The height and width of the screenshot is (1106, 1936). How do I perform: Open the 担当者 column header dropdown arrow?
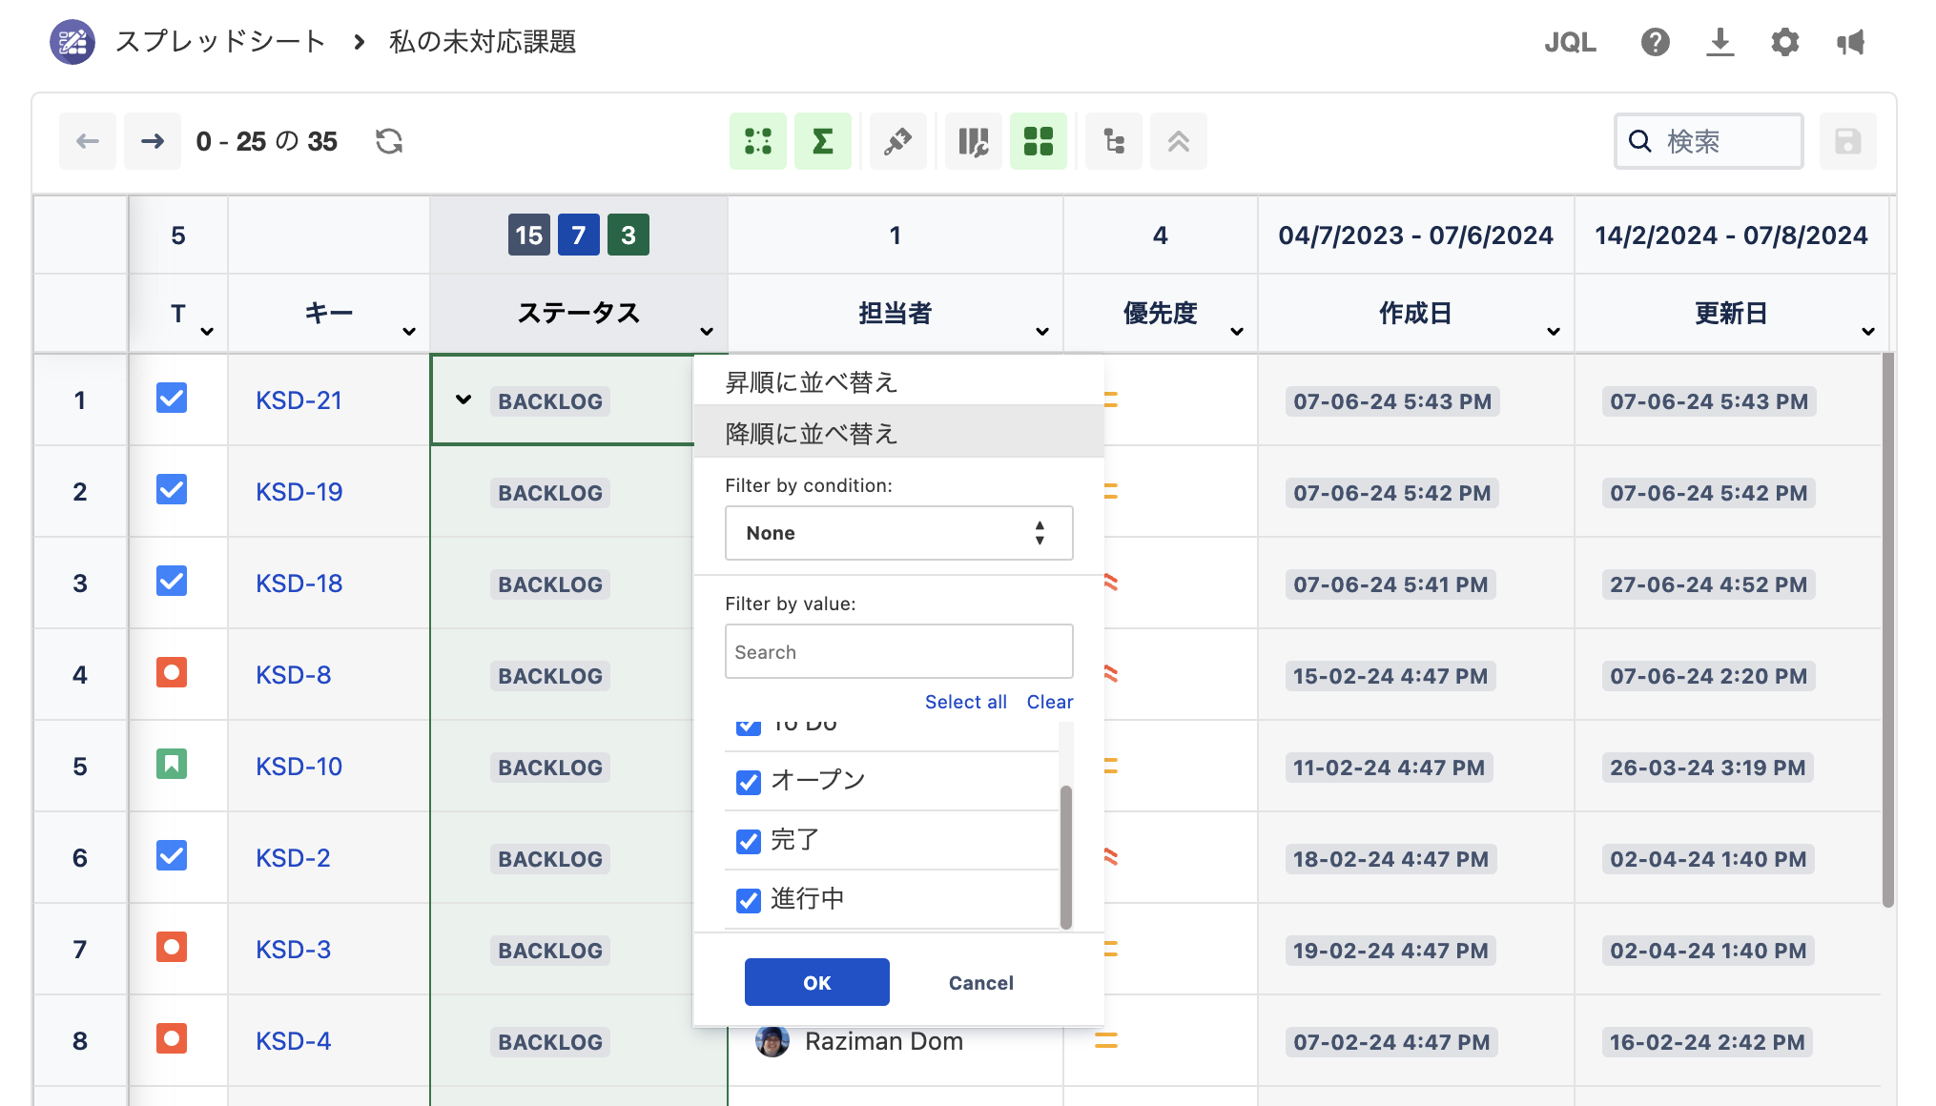(x=1042, y=332)
